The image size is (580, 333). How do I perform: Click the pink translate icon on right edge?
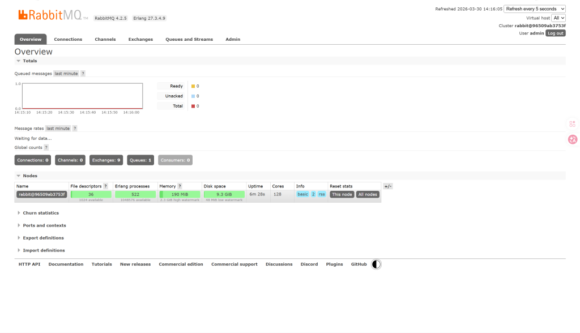coord(573,139)
